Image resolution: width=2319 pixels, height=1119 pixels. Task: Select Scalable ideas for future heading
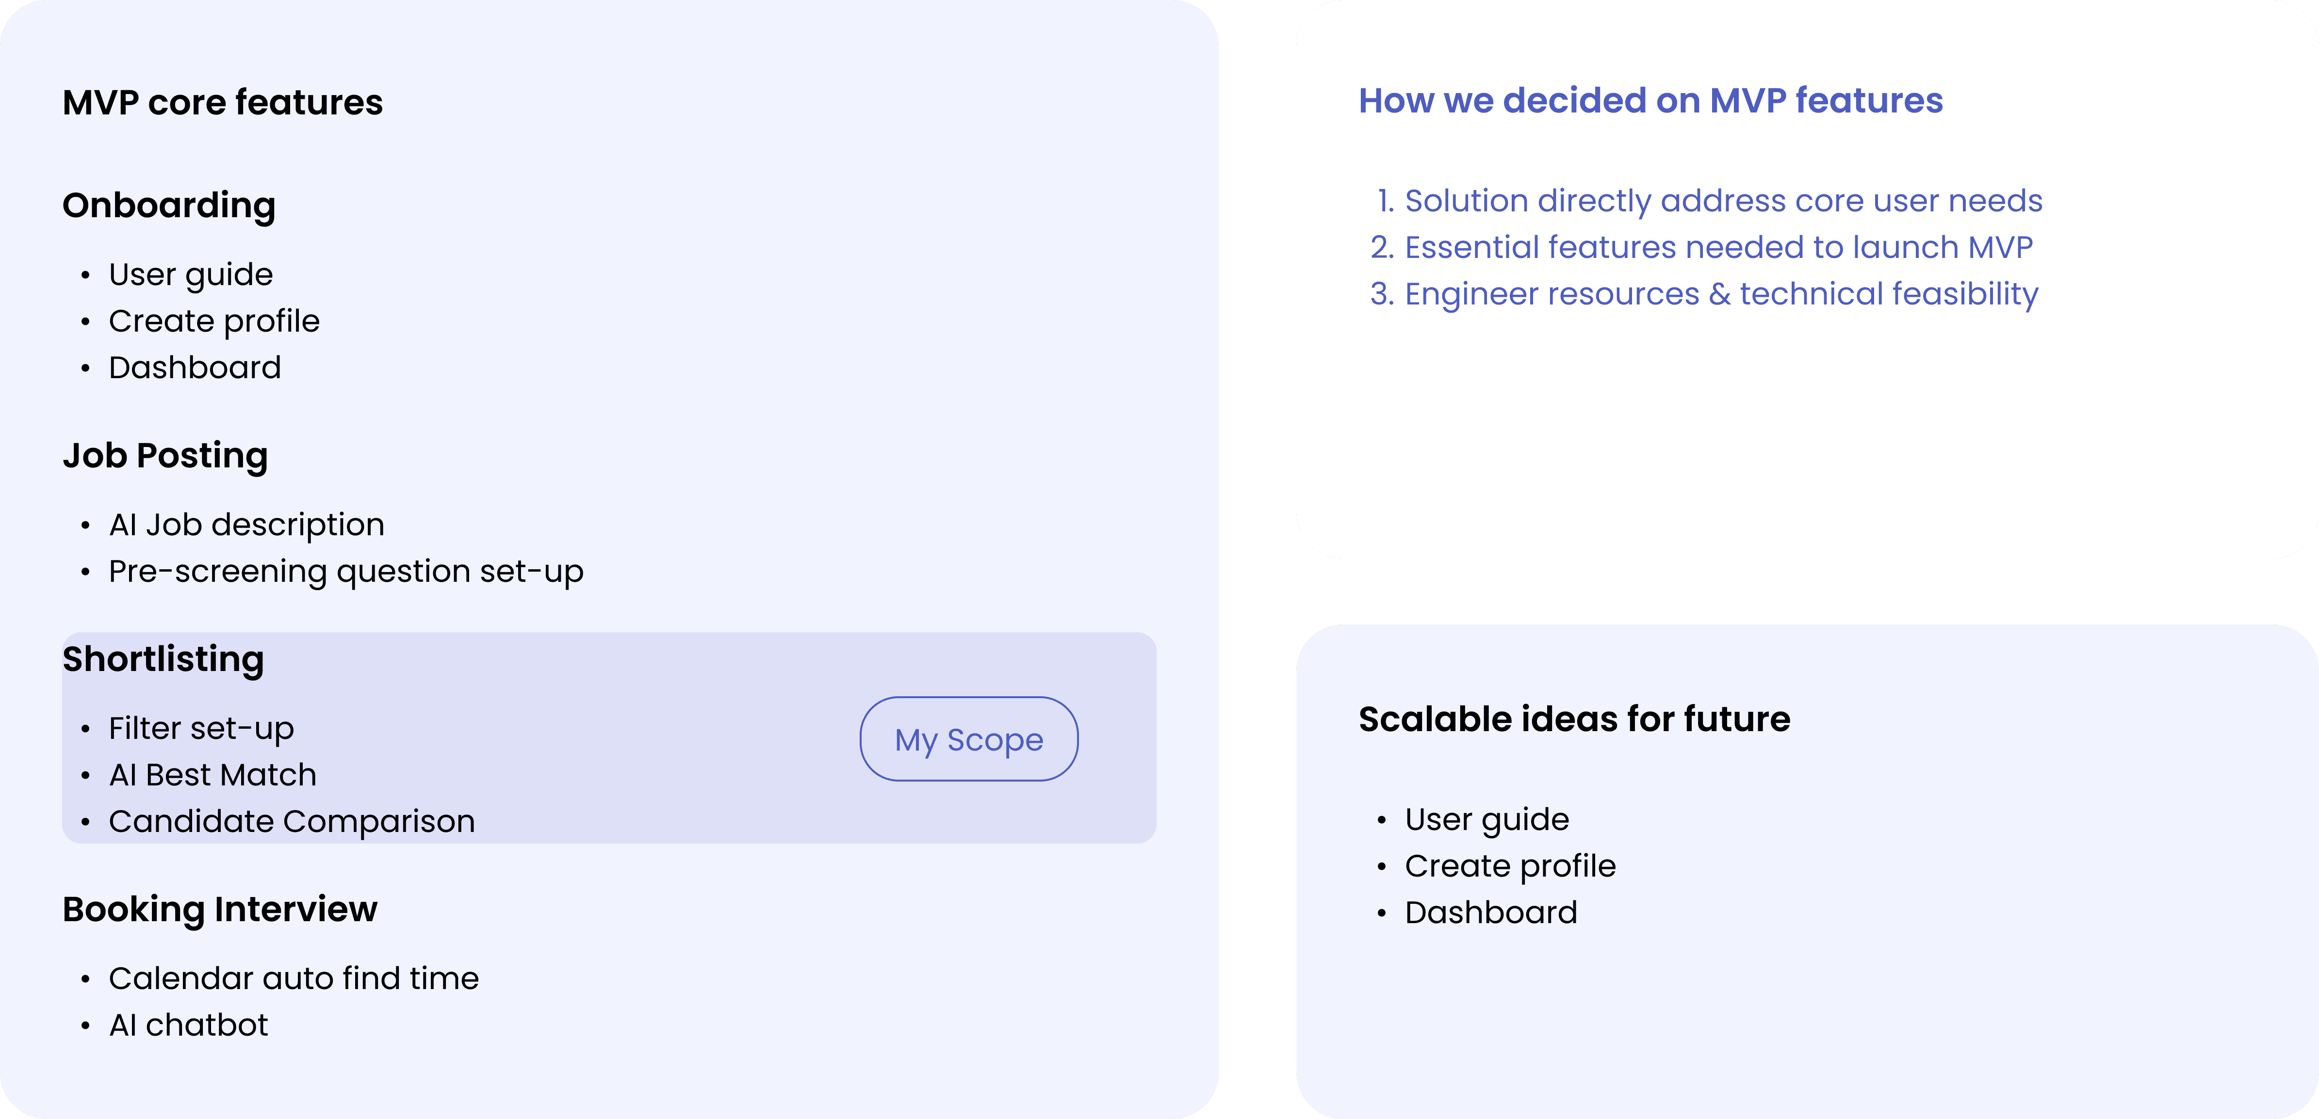pos(1574,719)
